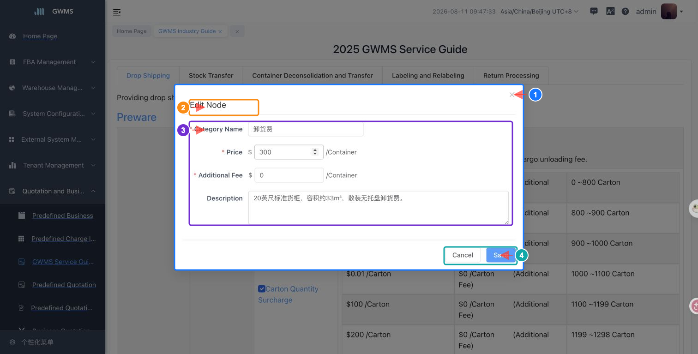Expand the Tenant Management menu
The image size is (698, 354).
[x=93, y=165]
